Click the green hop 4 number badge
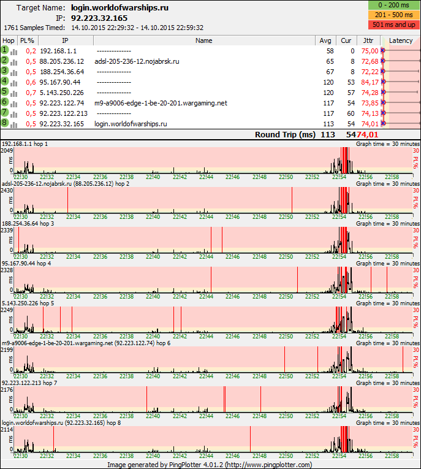421x469 pixels. tap(4, 81)
